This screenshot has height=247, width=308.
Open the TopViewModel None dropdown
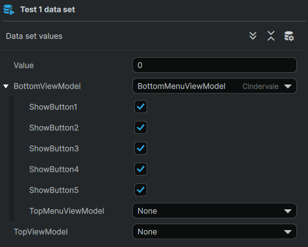pyautogui.click(x=215, y=231)
